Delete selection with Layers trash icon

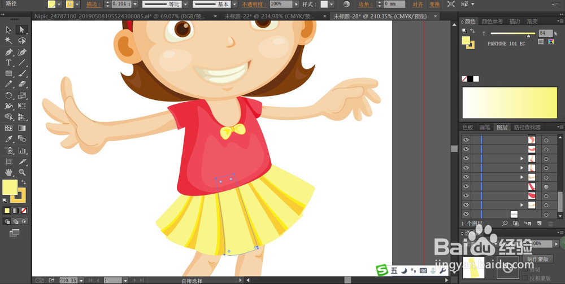[550, 224]
